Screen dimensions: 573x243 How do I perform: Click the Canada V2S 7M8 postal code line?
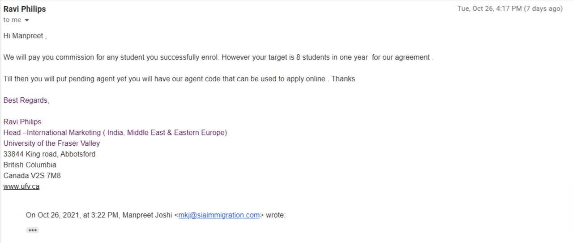(32, 176)
